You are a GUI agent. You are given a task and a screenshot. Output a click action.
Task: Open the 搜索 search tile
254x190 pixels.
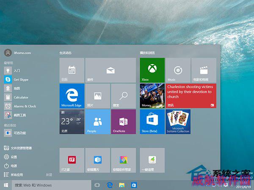coord(124,96)
